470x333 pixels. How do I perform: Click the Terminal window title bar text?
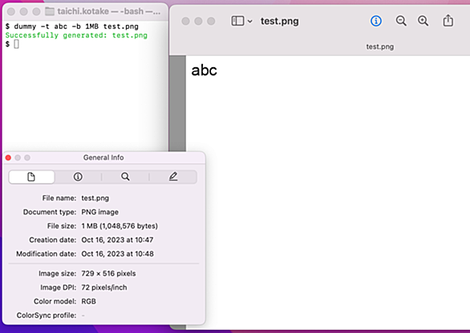coord(109,11)
